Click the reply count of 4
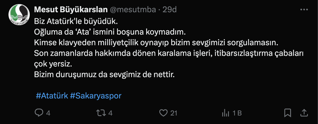318x124 pixels. [48, 113]
